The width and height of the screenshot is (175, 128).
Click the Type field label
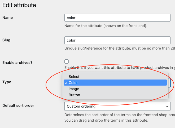(x=7, y=82)
